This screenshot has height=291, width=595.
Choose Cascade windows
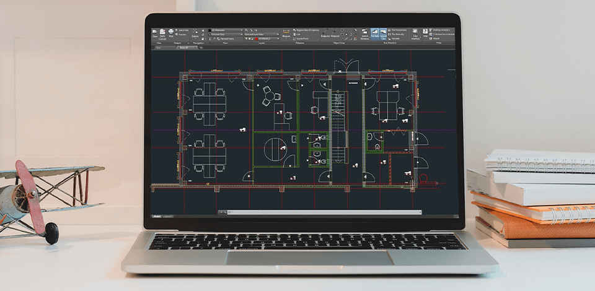(394, 38)
